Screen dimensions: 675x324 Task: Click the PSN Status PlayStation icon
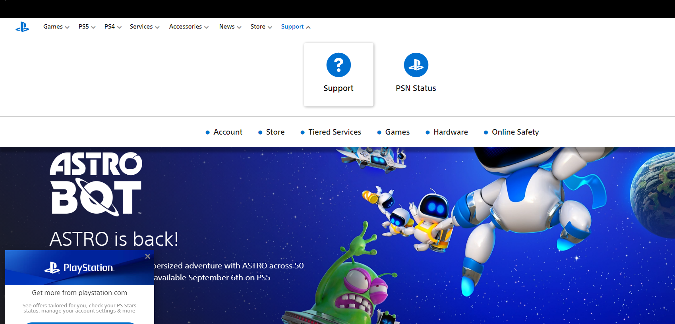416,65
